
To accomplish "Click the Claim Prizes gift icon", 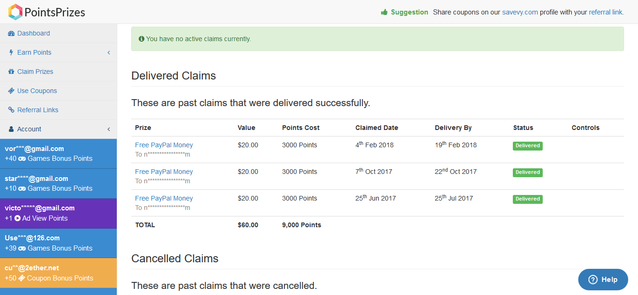I will pyautogui.click(x=11, y=72).
